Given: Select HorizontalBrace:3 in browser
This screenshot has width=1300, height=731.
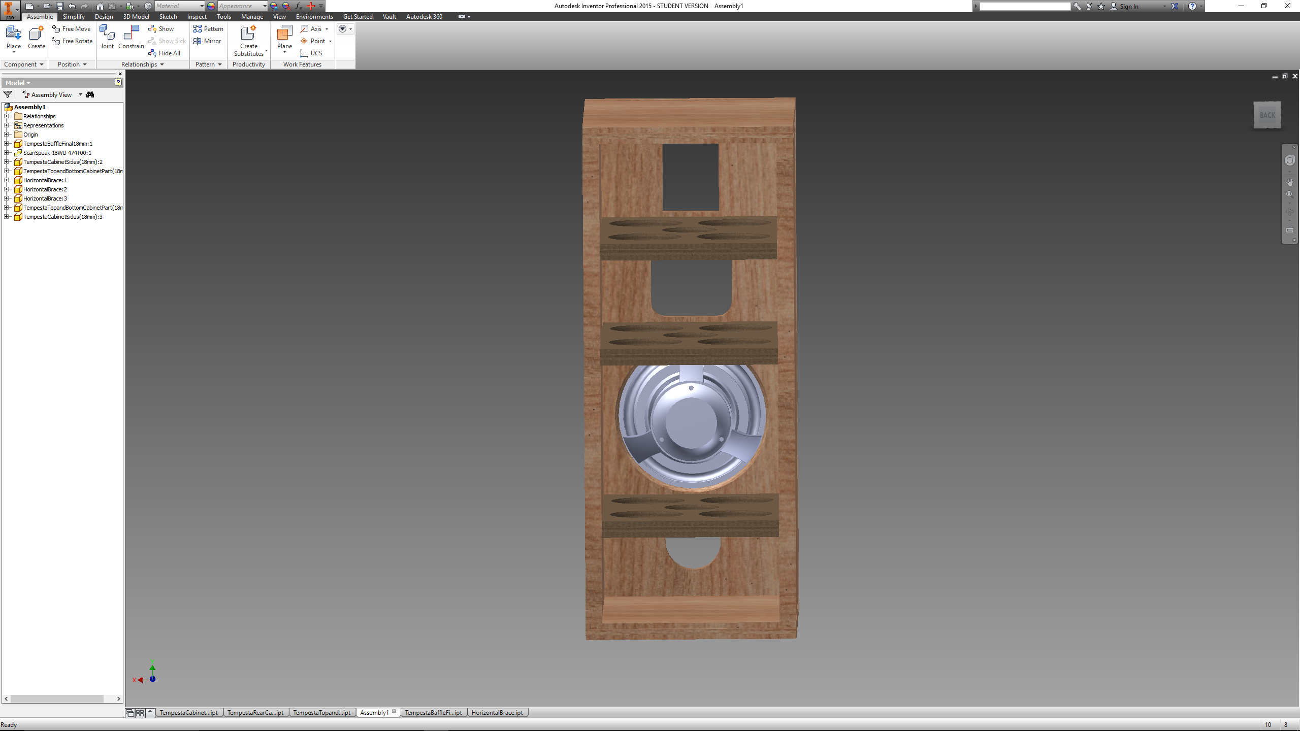Looking at the screenshot, I should pos(45,198).
